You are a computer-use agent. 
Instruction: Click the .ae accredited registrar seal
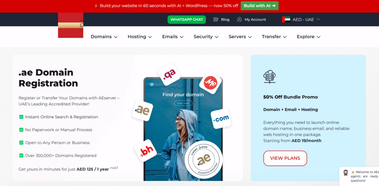tap(204, 159)
